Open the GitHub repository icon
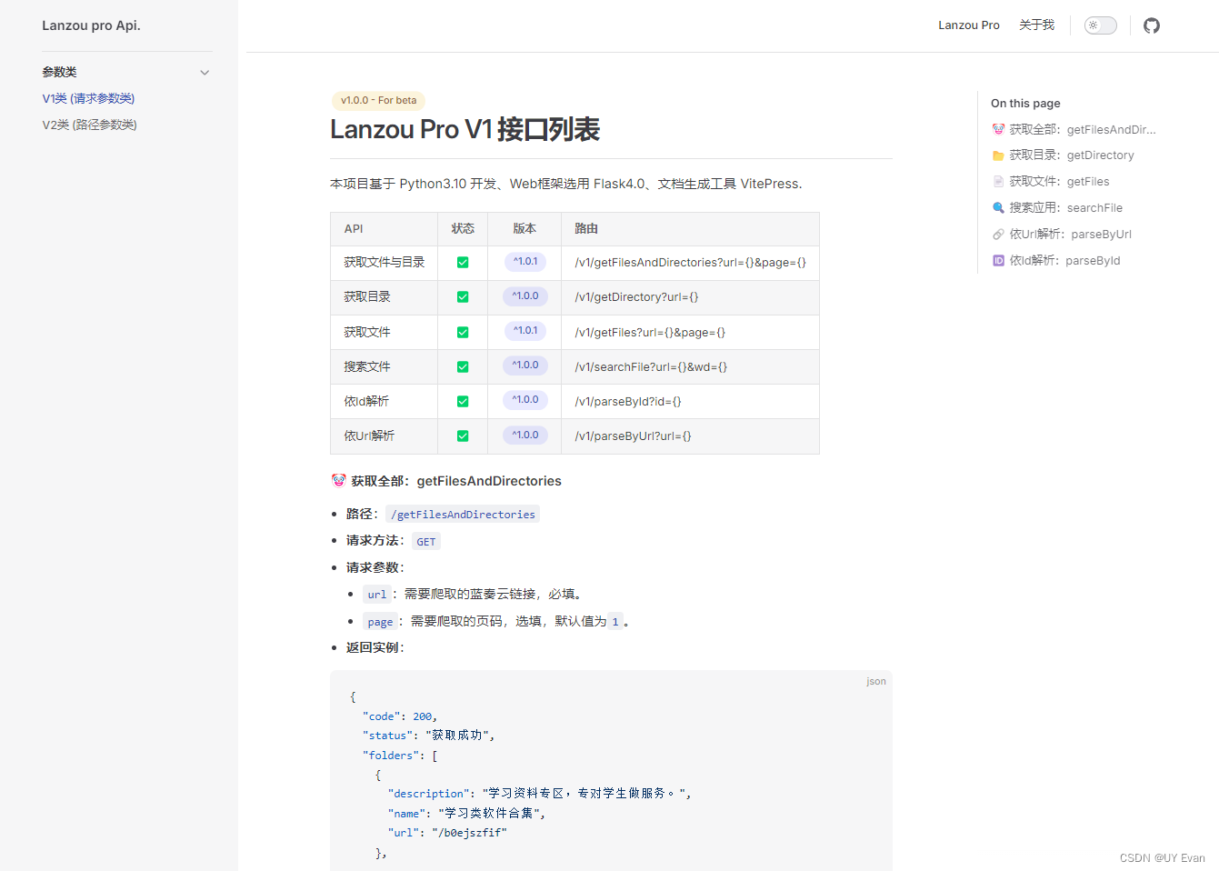Viewport: 1219px width, 871px height. [x=1152, y=25]
